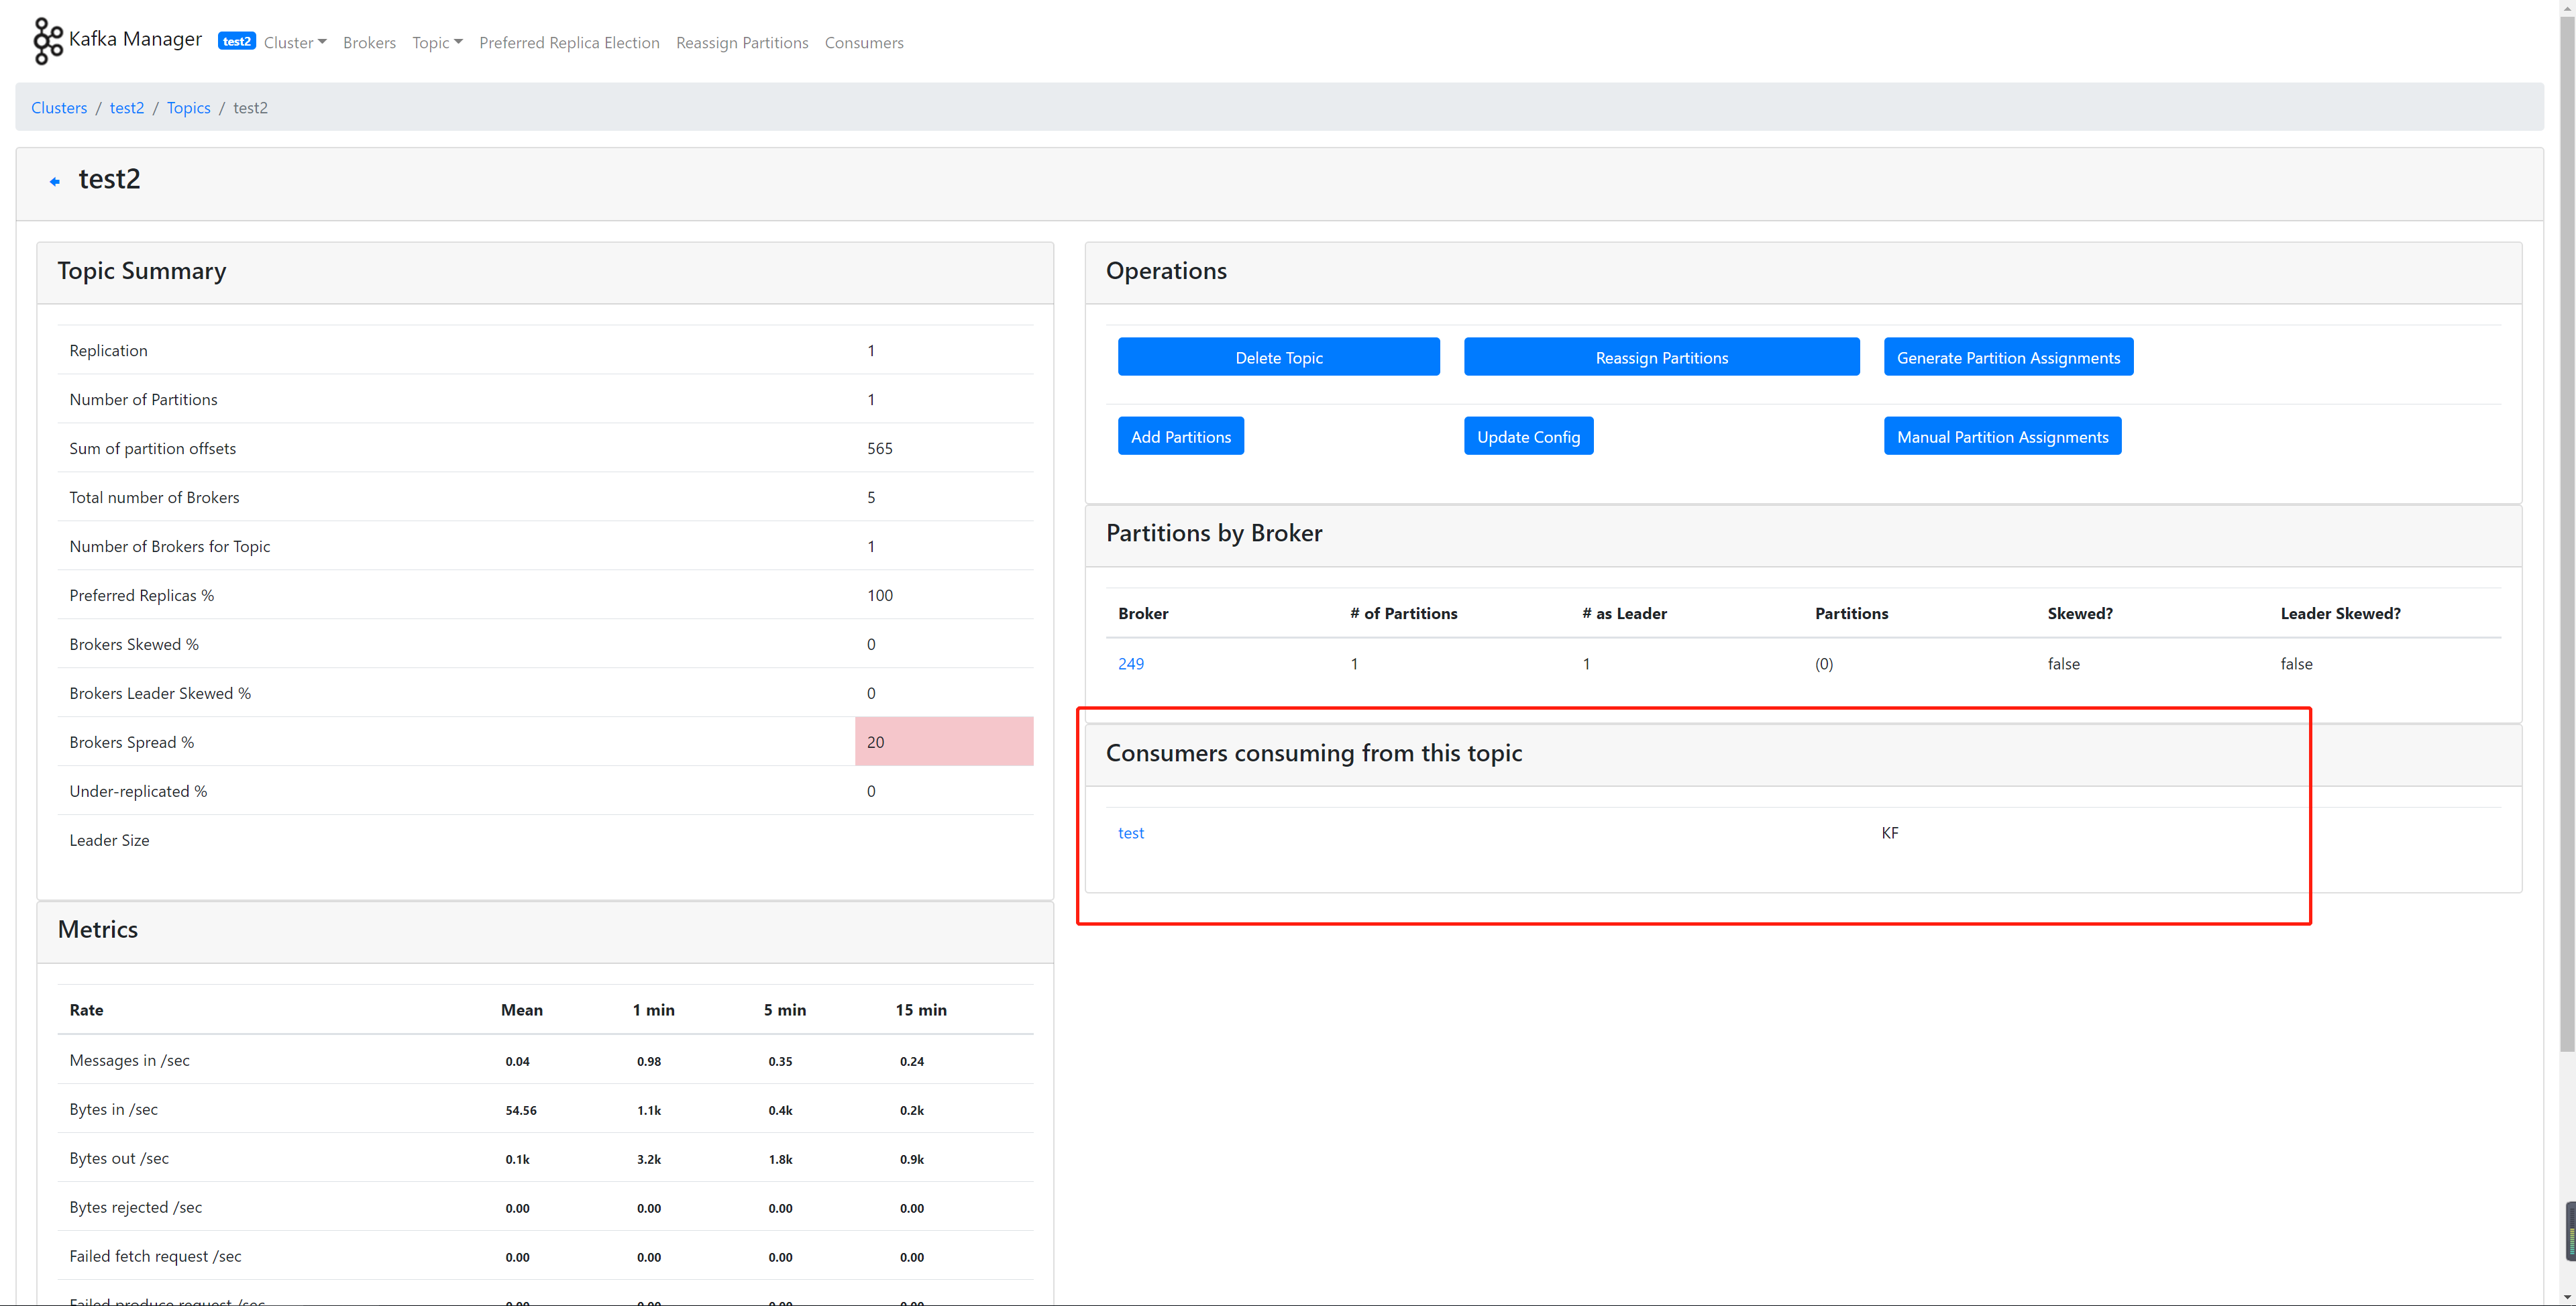Open broker 249 link
The width and height of the screenshot is (2576, 1306).
(x=1130, y=663)
